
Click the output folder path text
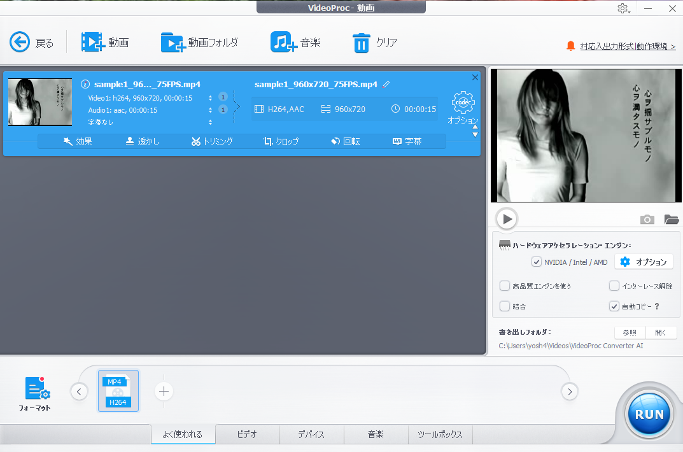(570, 346)
